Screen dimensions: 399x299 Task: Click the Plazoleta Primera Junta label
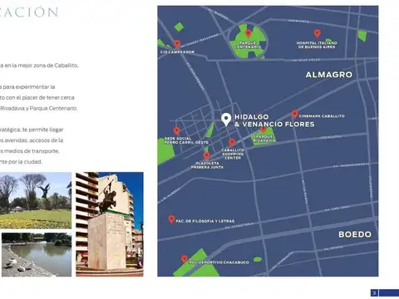point(207,165)
